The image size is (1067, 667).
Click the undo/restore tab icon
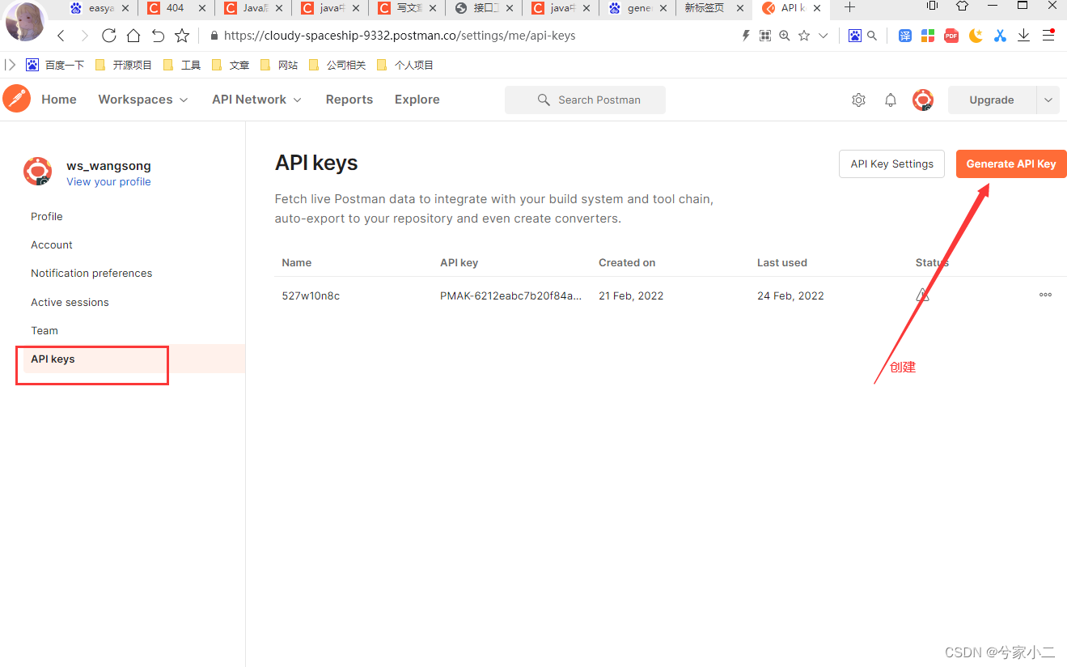[158, 36]
